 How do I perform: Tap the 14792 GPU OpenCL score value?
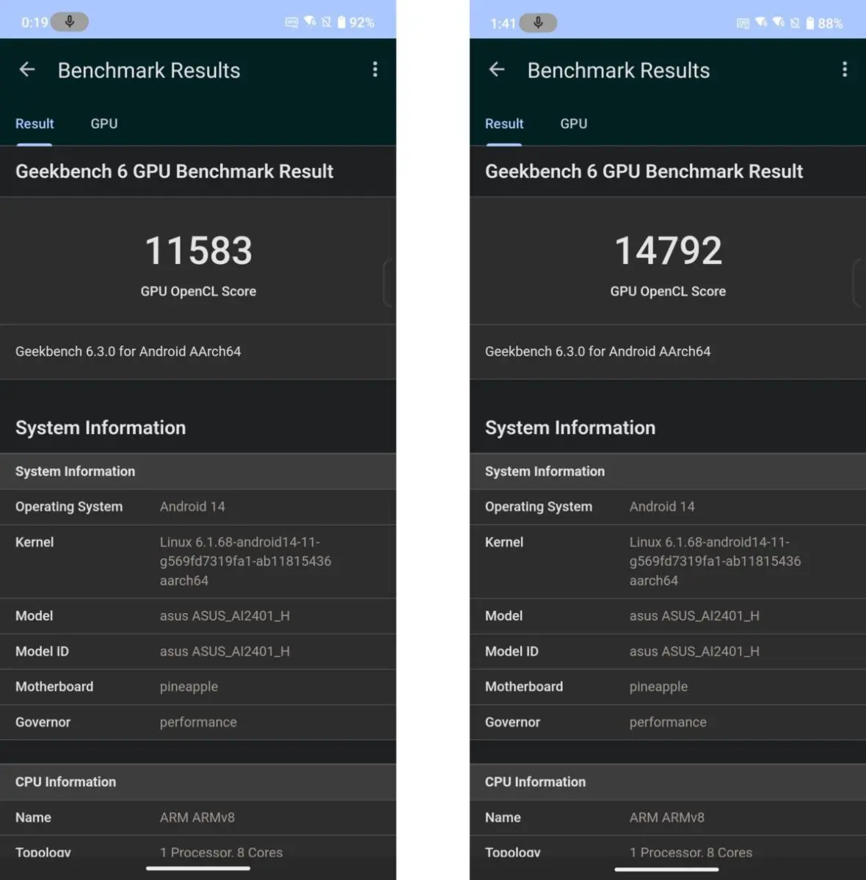point(669,251)
